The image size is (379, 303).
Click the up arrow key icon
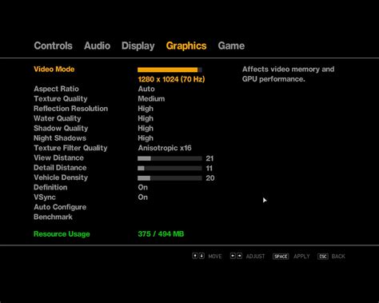coord(195,256)
